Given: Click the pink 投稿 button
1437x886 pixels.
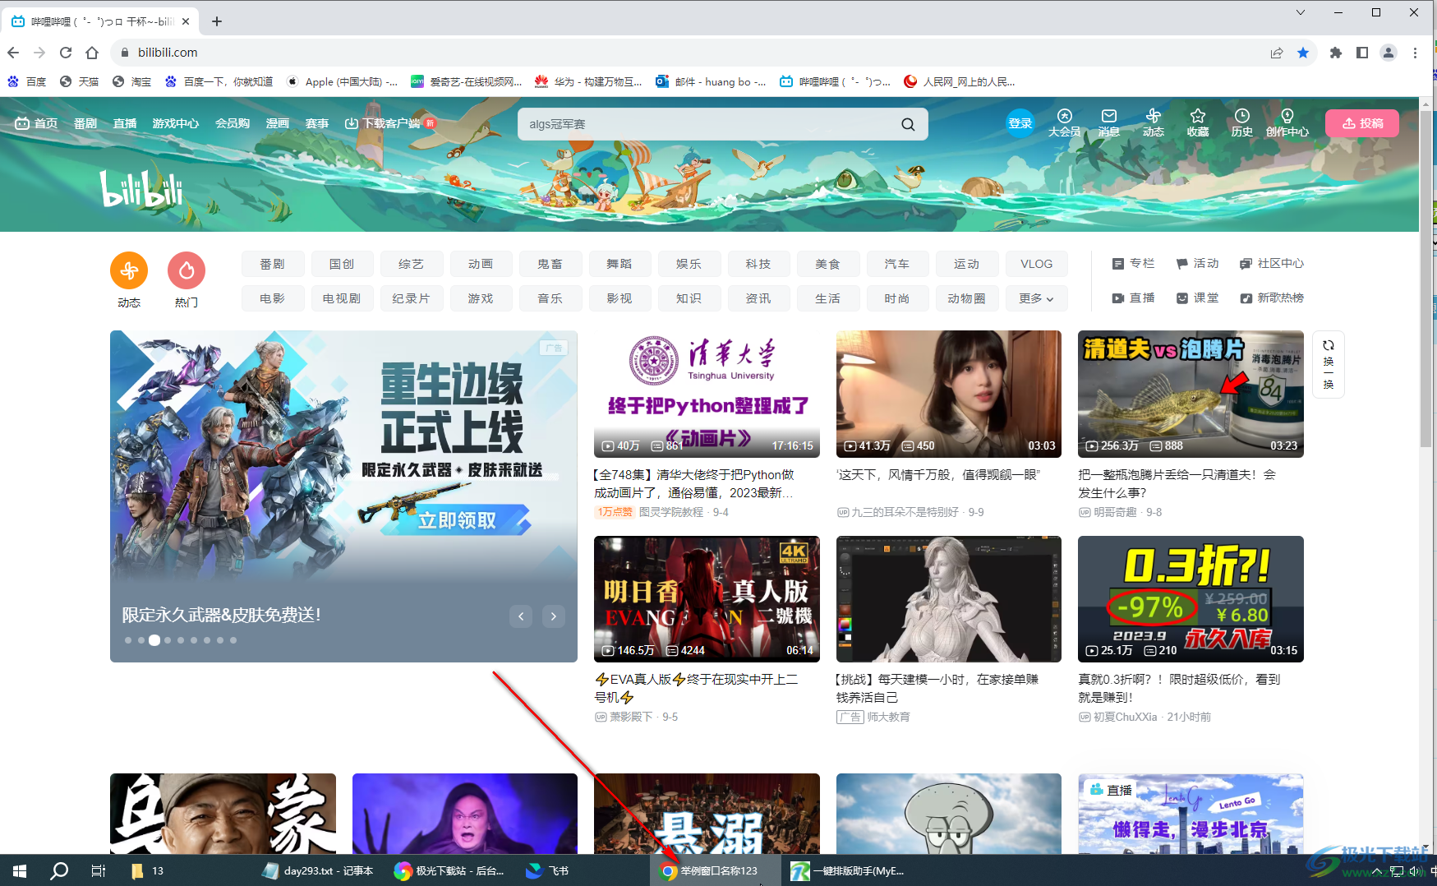Looking at the screenshot, I should (1362, 123).
